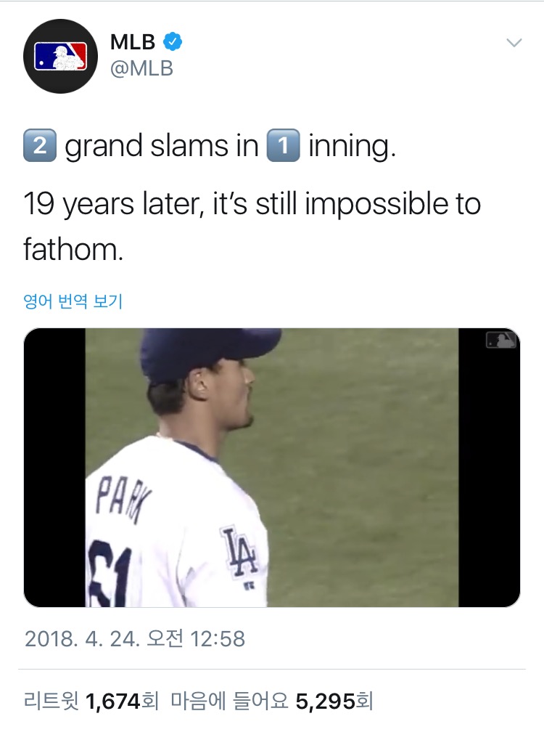Tap the word "inning." in the tweet
The width and height of the screenshot is (544, 732).
coord(353,147)
